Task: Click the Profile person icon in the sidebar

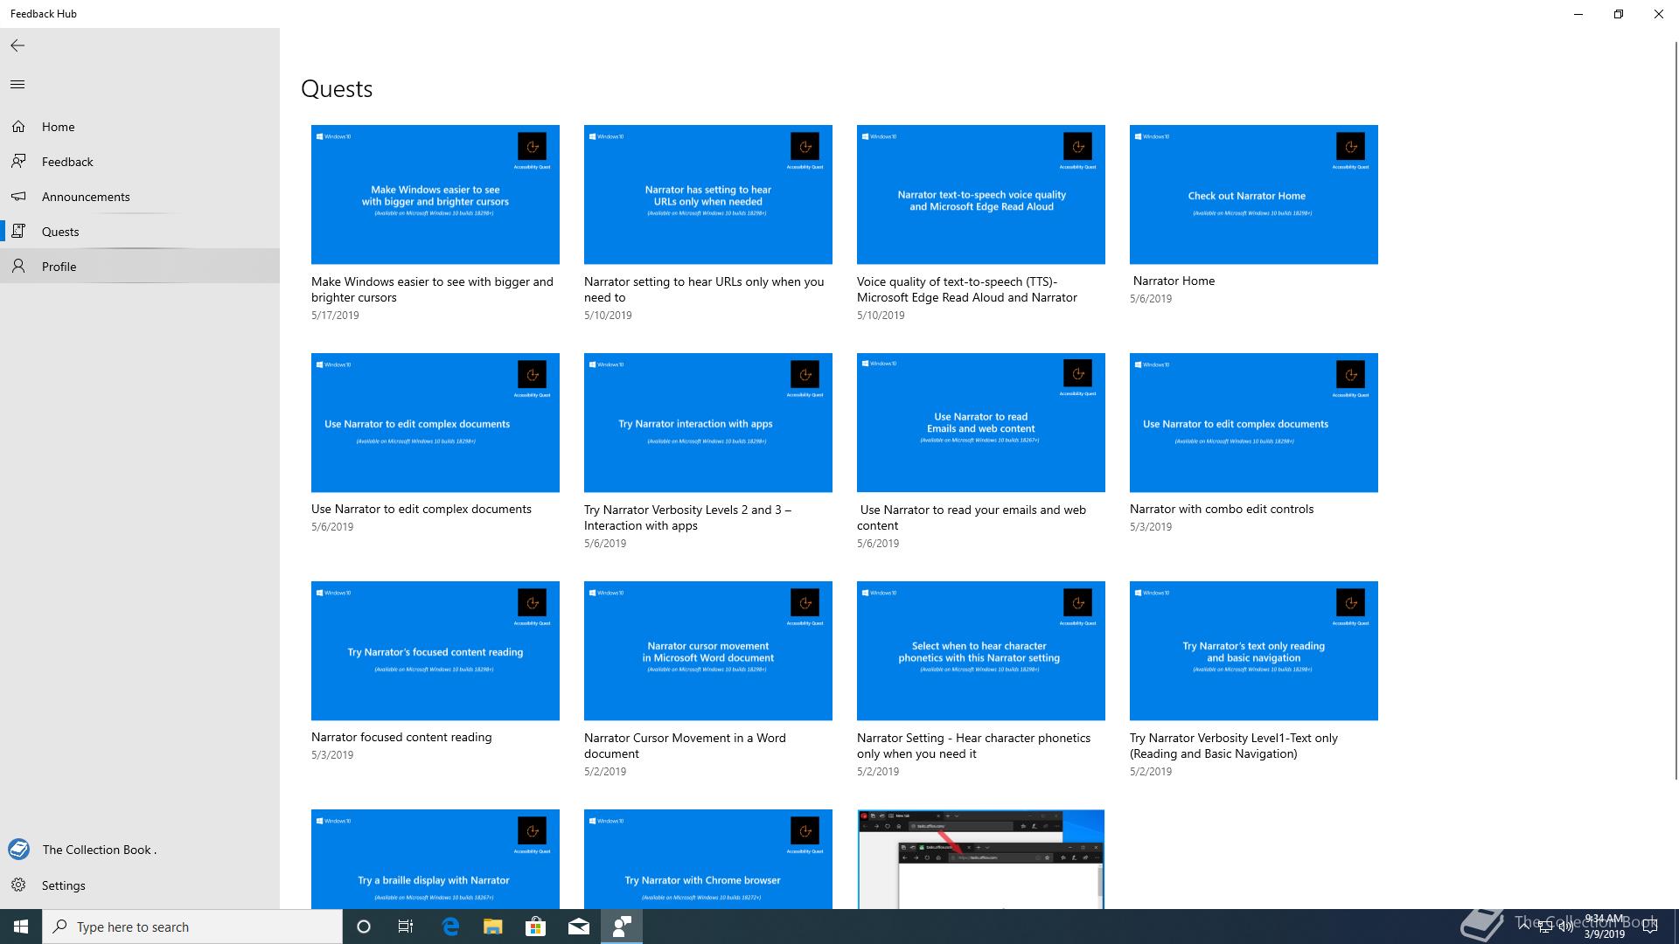Action: pyautogui.click(x=18, y=267)
